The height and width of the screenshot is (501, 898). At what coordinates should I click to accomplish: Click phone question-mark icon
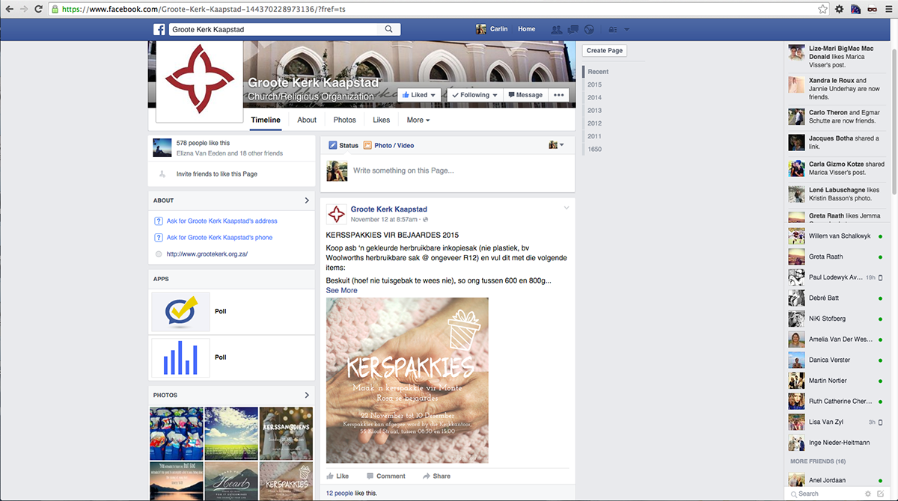[x=159, y=237]
